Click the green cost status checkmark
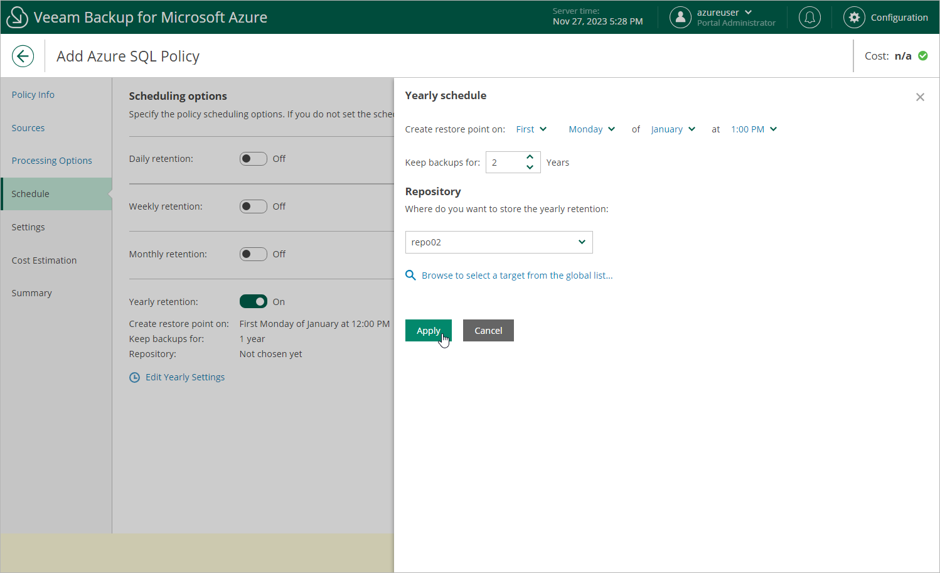Image resolution: width=940 pixels, height=573 pixels. [923, 56]
